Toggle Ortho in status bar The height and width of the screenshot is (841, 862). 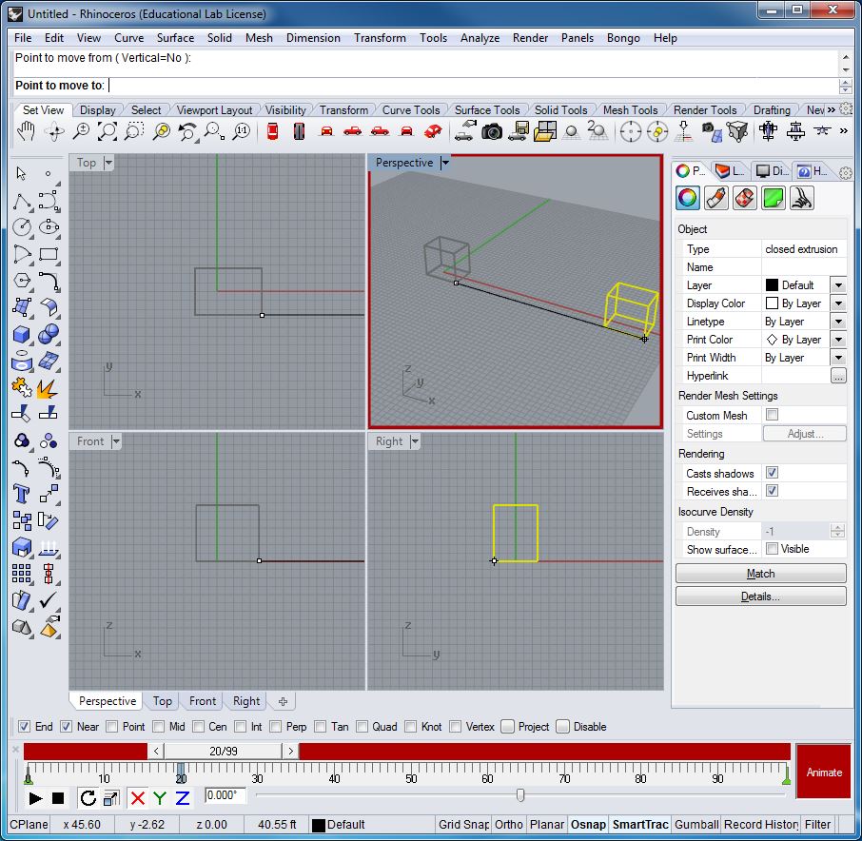tap(508, 824)
